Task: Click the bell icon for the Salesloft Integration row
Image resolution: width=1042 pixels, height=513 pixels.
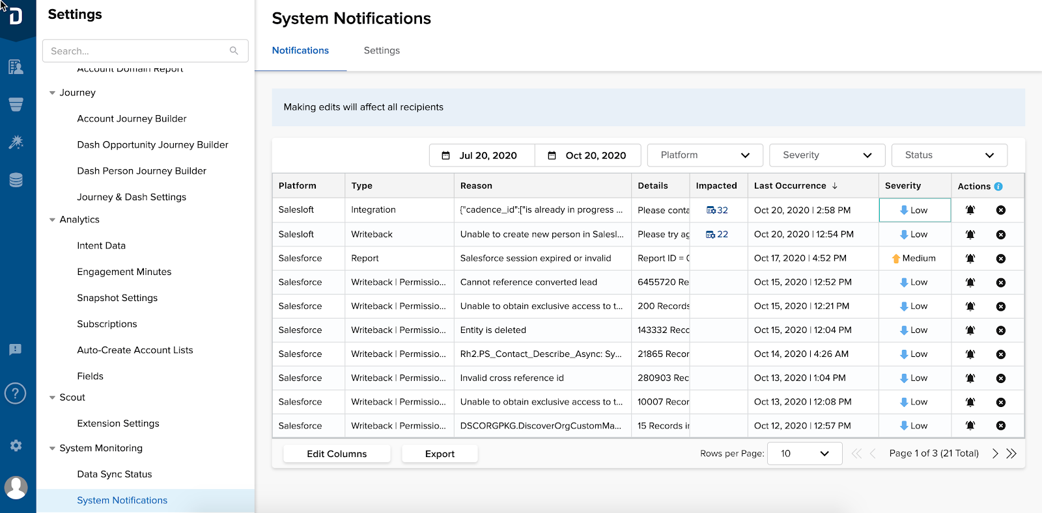Action: 970,210
